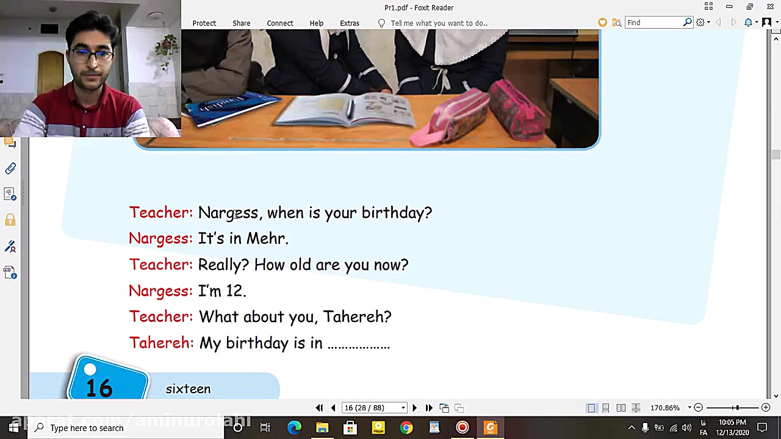The image size is (781, 439).
Task: Click the Windows Type here to search box
Action: [126, 428]
